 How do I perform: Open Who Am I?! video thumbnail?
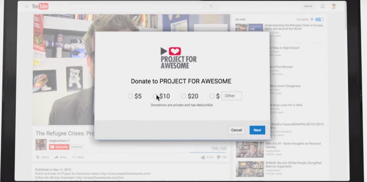tap(250, 150)
